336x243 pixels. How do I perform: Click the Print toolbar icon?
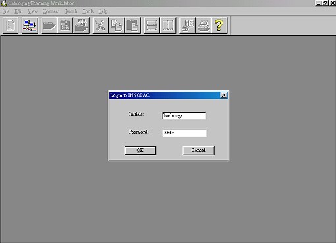click(204, 25)
